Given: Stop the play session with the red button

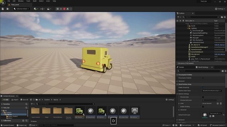Looking at the screenshot, I should pos(65,9).
